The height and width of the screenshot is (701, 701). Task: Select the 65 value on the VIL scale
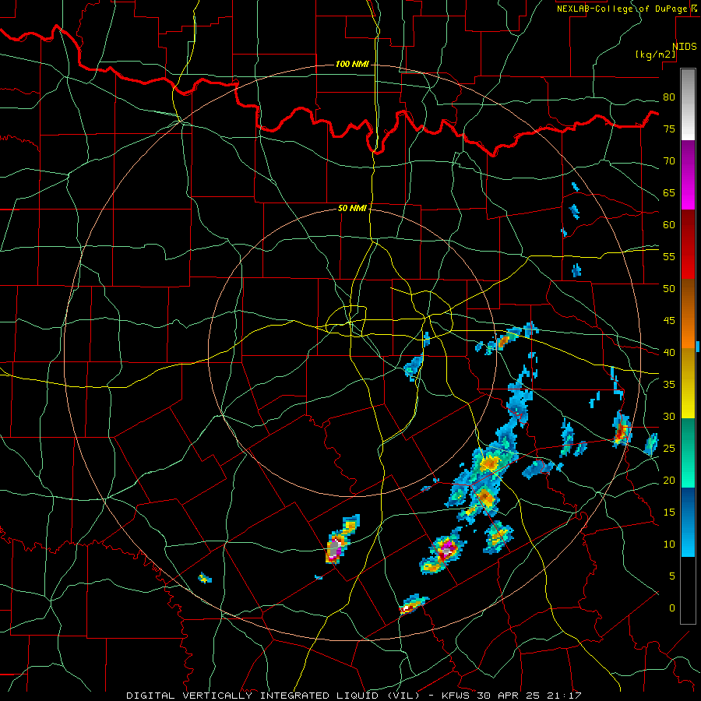(x=669, y=193)
